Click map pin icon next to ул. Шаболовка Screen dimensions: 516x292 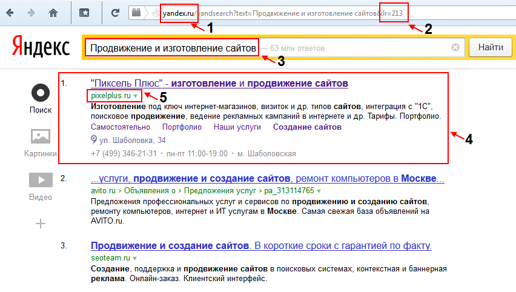(94, 140)
